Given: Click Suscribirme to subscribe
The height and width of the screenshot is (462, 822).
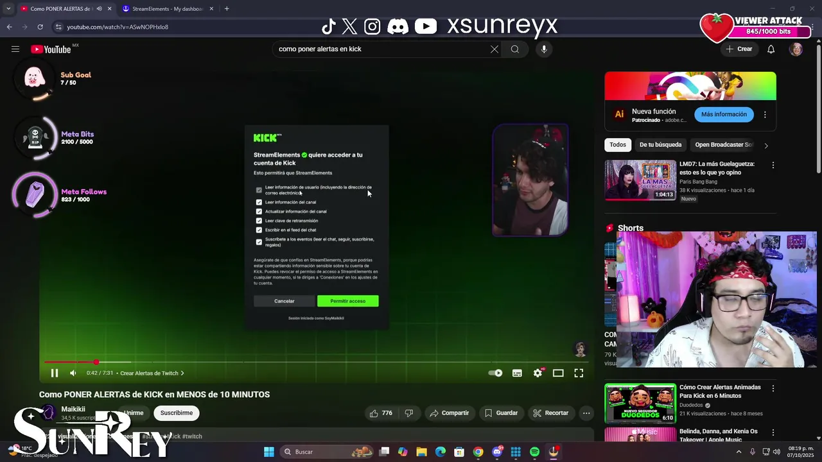Looking at the screenshot, I should tap(177, 413).
